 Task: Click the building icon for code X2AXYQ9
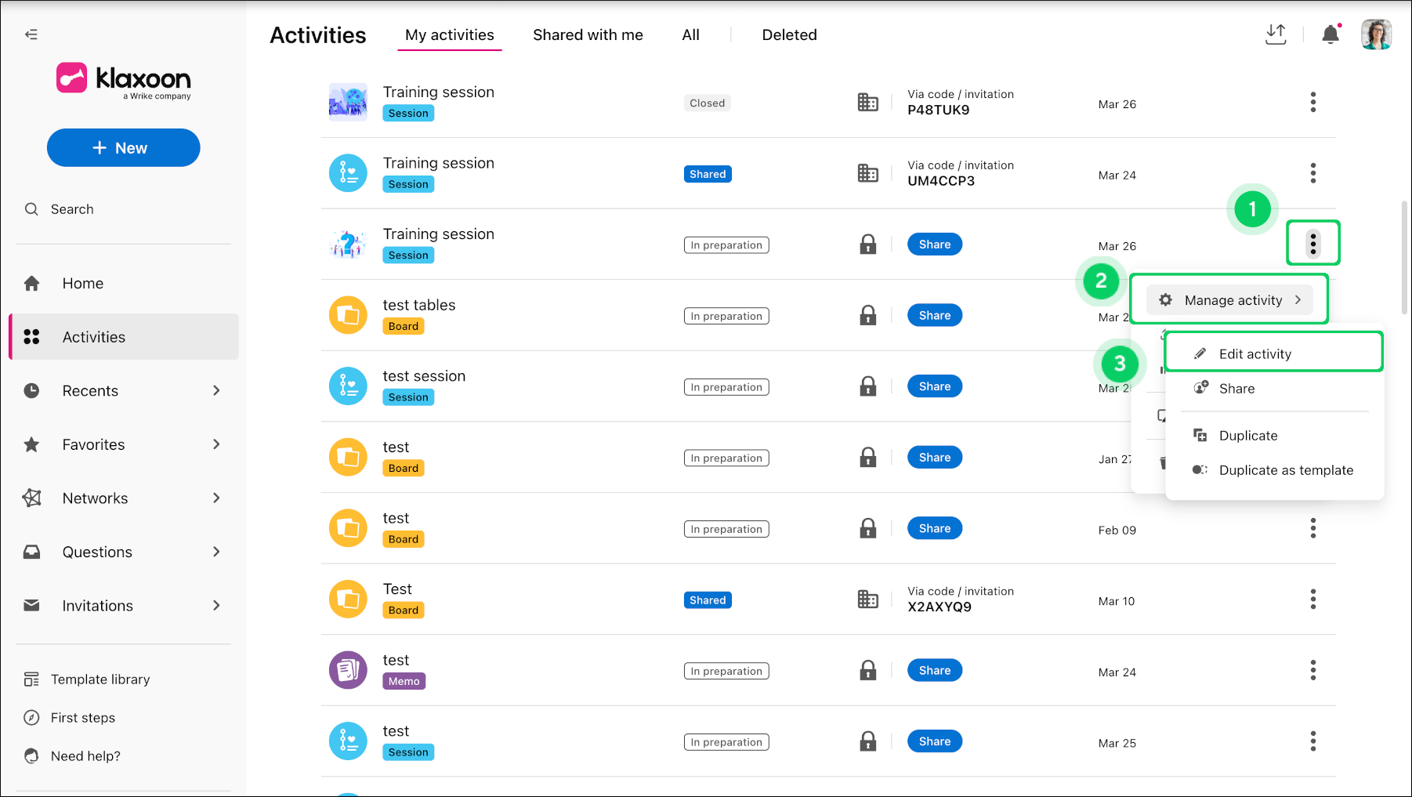tap(868, 600)
